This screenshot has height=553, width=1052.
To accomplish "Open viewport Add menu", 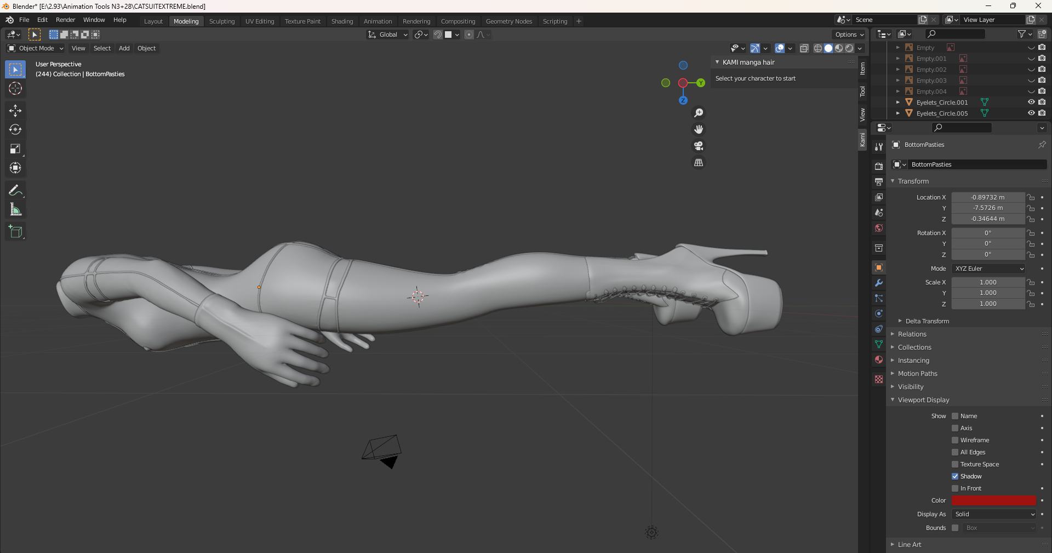I will click(124, 48).
